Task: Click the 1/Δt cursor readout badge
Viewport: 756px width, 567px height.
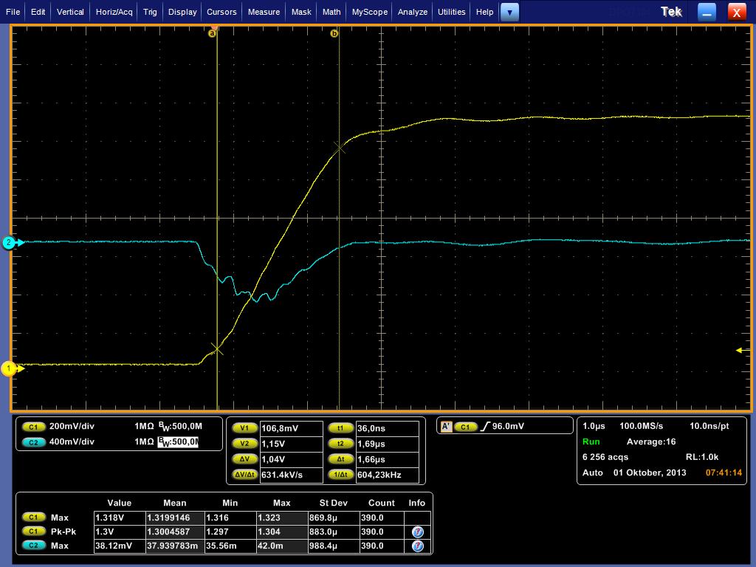Action: pos(340,475)
